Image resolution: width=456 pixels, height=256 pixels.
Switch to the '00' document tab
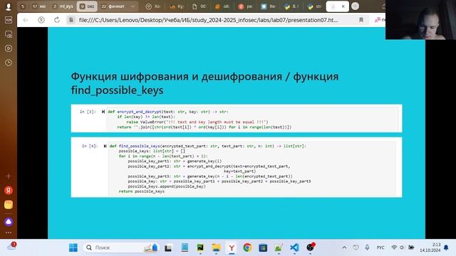[199, 6]
